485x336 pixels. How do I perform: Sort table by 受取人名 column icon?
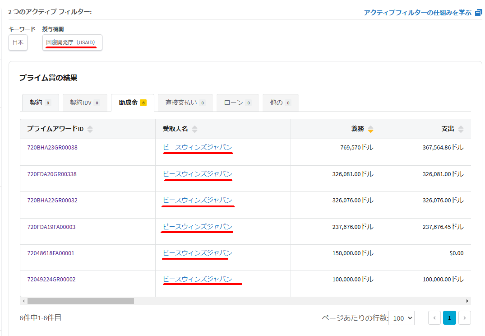coord(194,129)
